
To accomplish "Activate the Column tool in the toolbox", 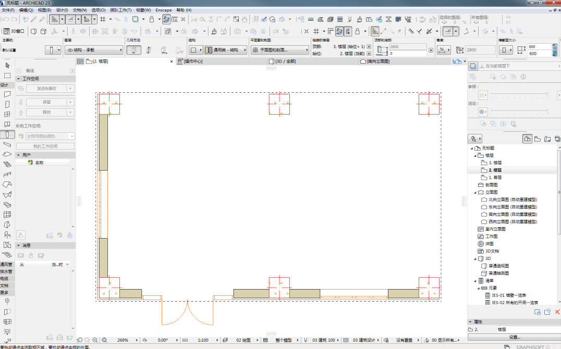I will pos(7,134).
